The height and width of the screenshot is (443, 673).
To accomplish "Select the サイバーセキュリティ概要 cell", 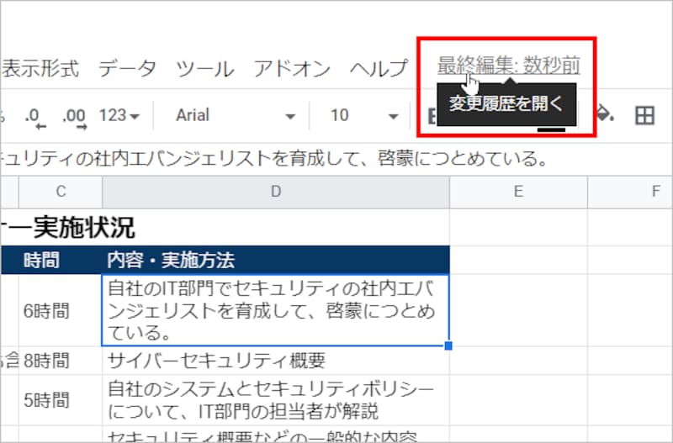I will 276,361.
